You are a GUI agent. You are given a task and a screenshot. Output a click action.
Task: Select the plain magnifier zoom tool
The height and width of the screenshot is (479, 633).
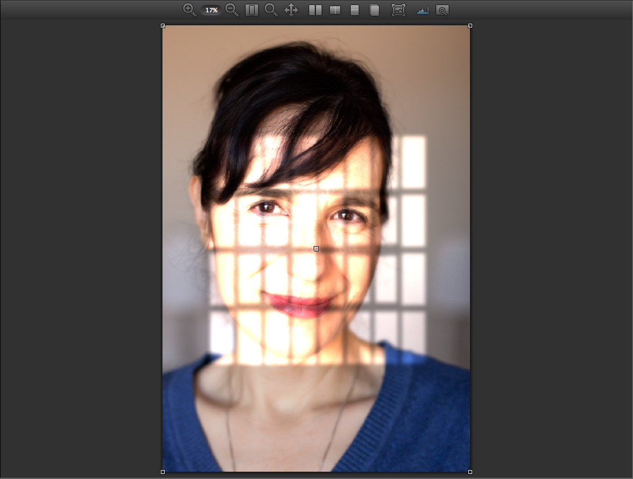tap(272, 10)
